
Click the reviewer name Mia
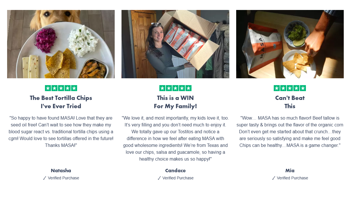point(290,171)
